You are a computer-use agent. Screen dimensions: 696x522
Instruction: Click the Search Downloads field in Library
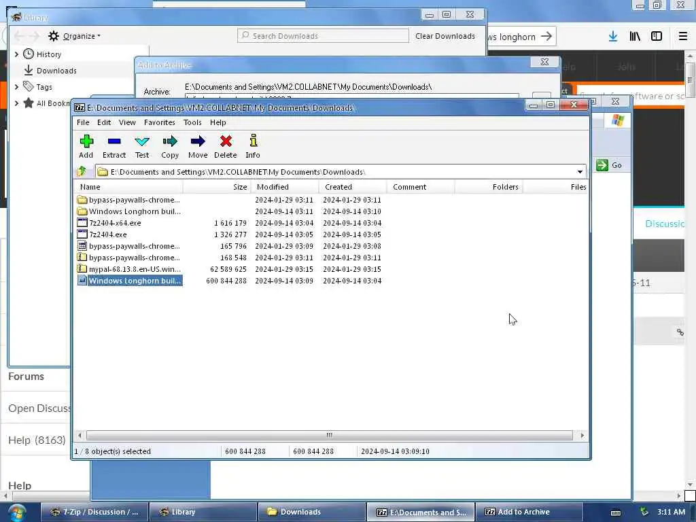323,36
